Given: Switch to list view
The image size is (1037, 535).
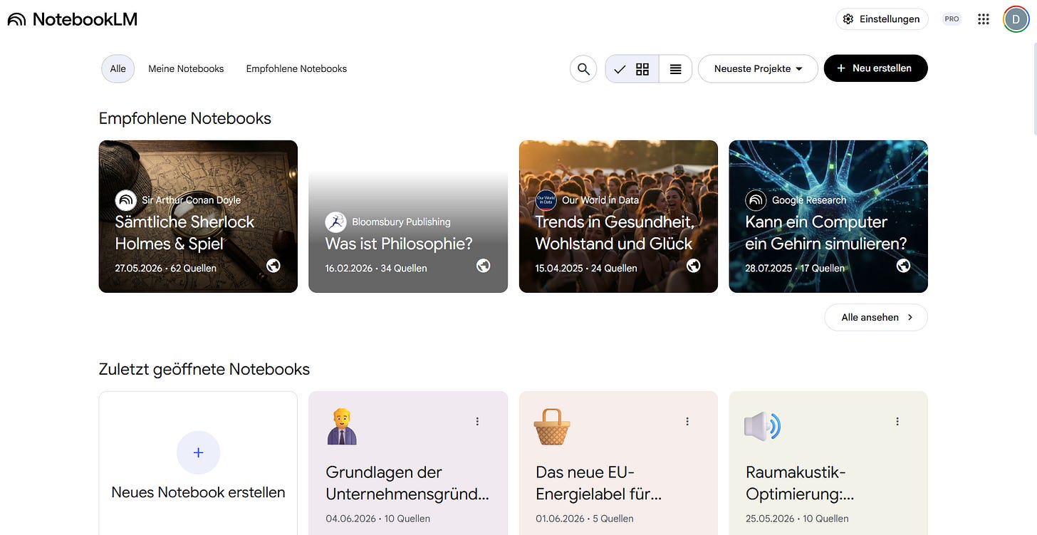Looking at the screenshot, I should [676, 69].
